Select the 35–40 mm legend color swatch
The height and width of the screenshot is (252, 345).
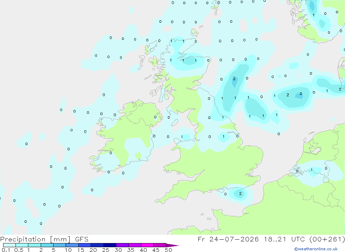[135, 245]
